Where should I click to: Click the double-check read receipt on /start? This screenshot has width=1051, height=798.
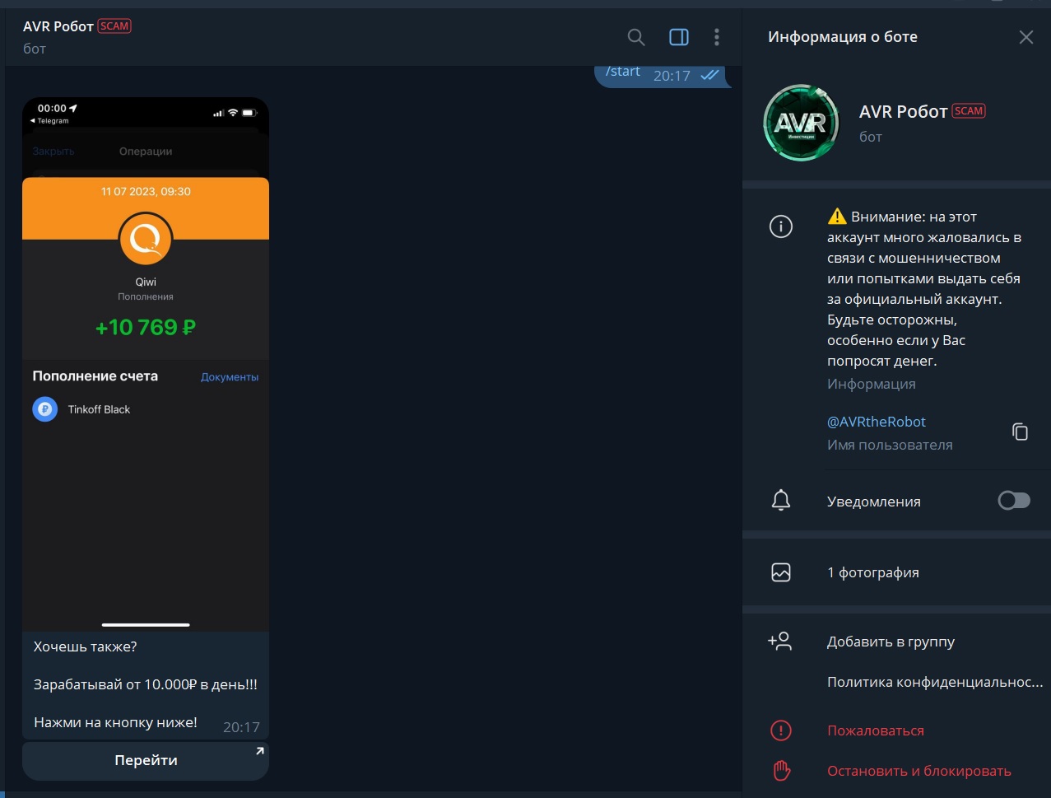point(709,75)
